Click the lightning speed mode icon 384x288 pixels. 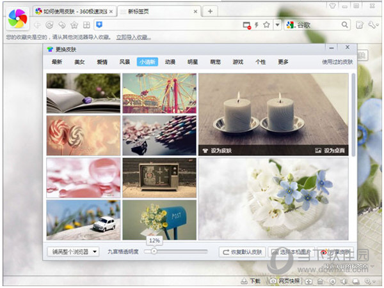point(257,25)
